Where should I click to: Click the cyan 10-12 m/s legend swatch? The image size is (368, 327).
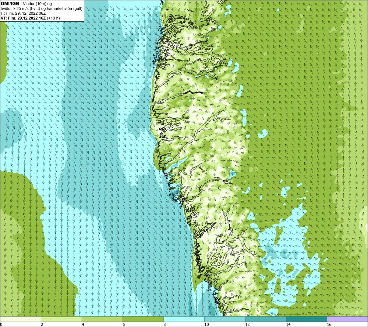point(225,319)
